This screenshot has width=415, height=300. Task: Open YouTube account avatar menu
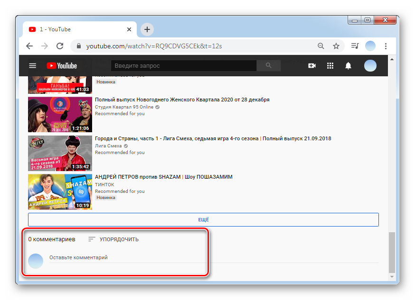click(x=370, y=66)
